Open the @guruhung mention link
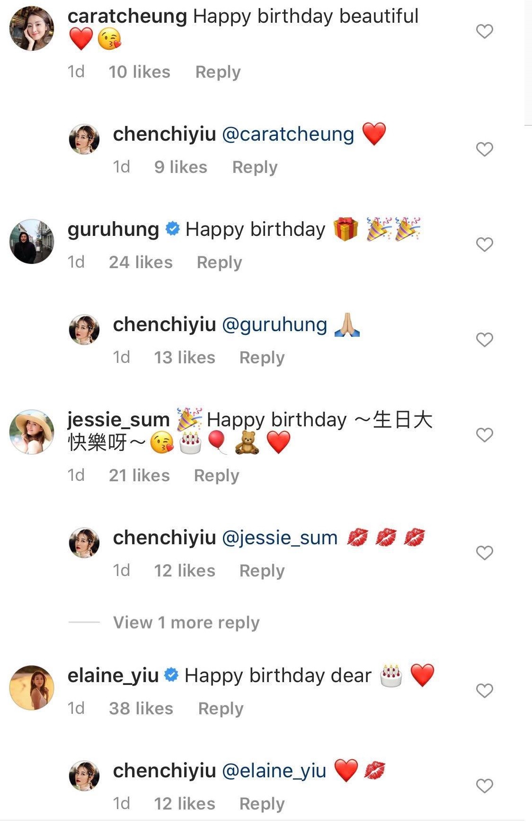The height and width of the screenshot is (828, 532). 275,325
